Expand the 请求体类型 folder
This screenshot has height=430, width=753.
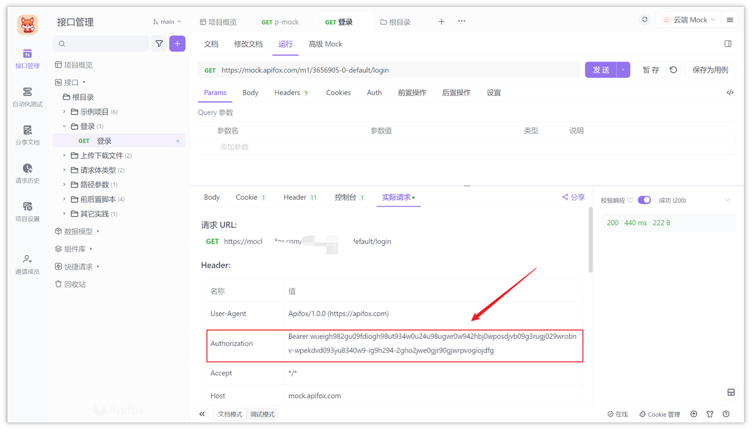tap(64, 170)
